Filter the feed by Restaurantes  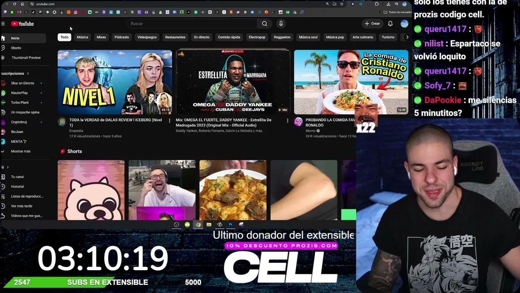click(x=175, y=37)
